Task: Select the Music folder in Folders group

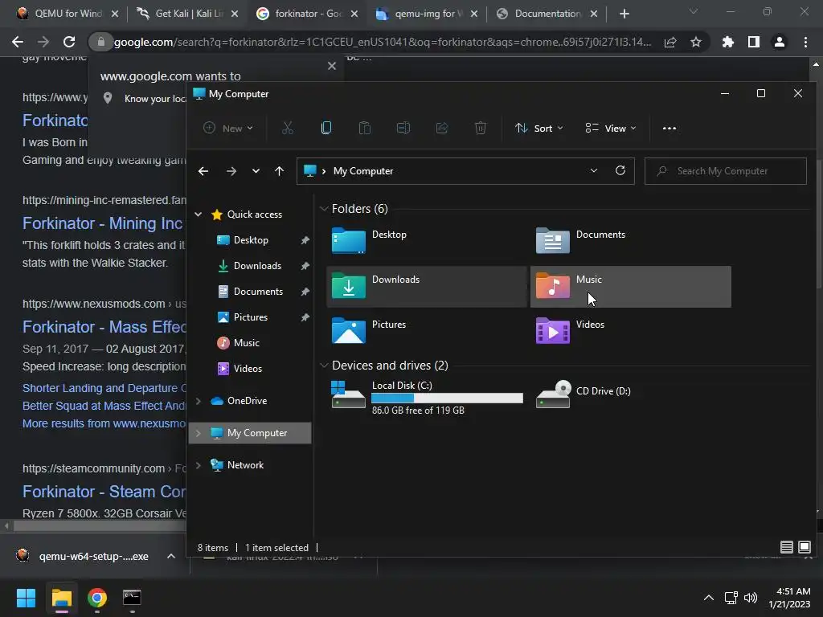Action: 630,287
